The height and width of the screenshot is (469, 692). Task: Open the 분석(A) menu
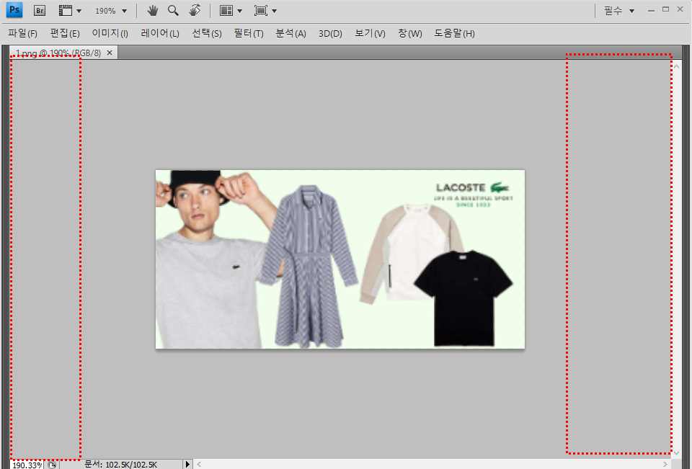pos(290,34)
